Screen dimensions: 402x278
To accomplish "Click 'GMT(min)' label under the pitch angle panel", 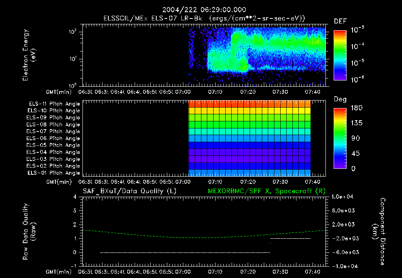I will pyautogui.click(x=59, y=182).
